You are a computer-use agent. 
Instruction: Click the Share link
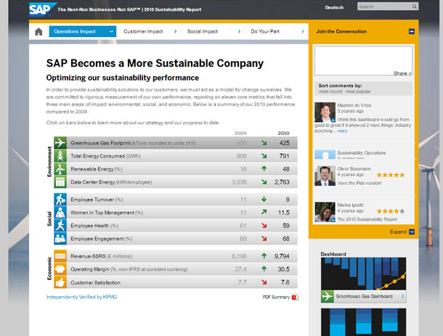coord(402,73)
